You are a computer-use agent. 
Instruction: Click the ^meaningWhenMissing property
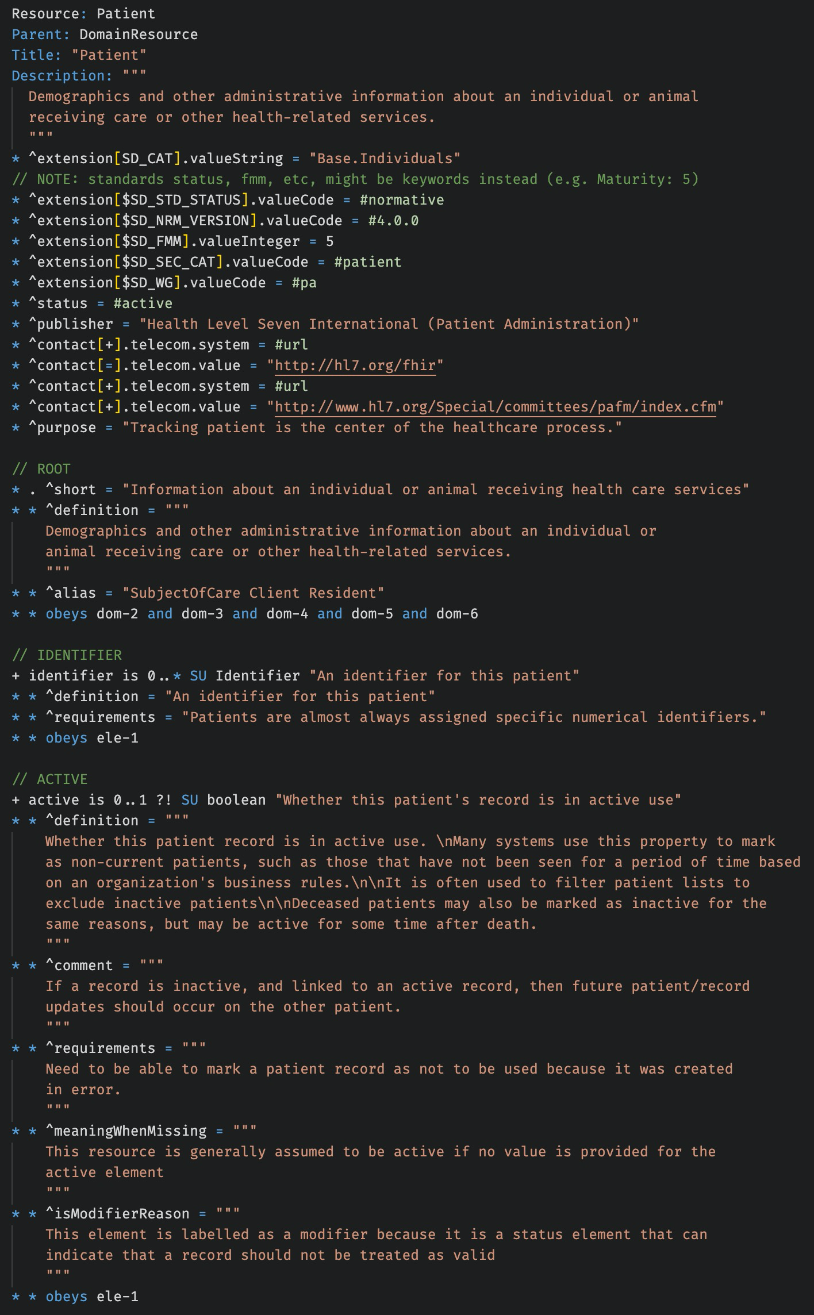[x=126, y=1131]
